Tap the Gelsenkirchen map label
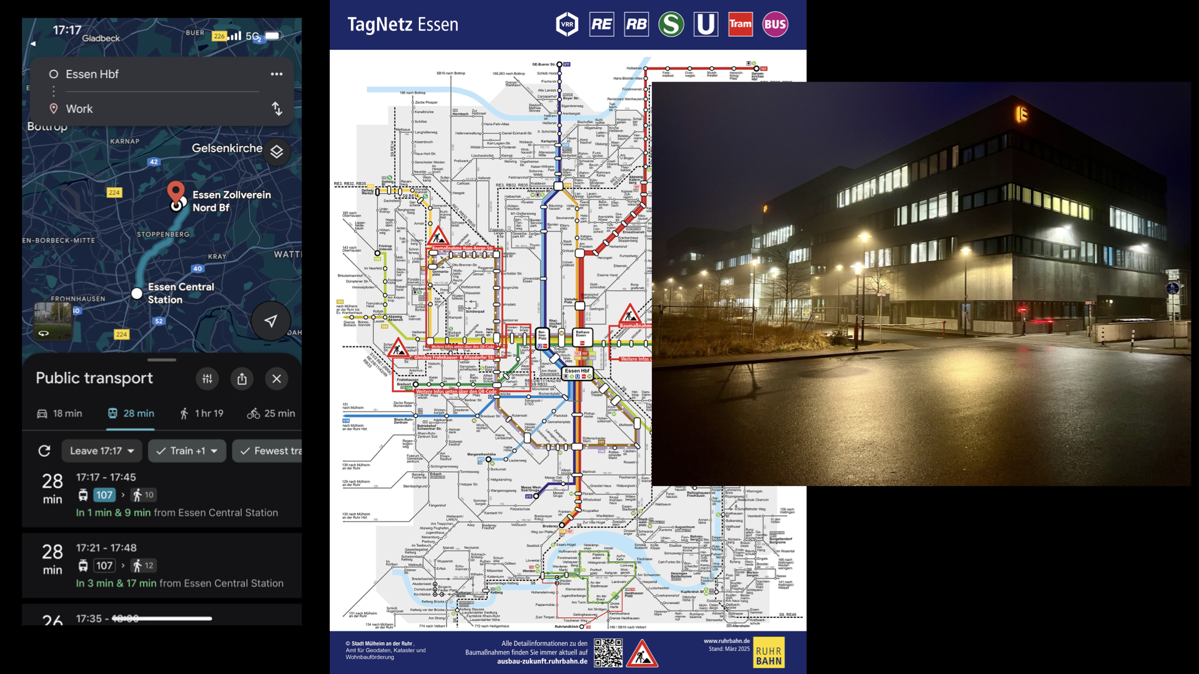Image resolution: width=1199 pixels, height=674 pixels. [227, 149]
